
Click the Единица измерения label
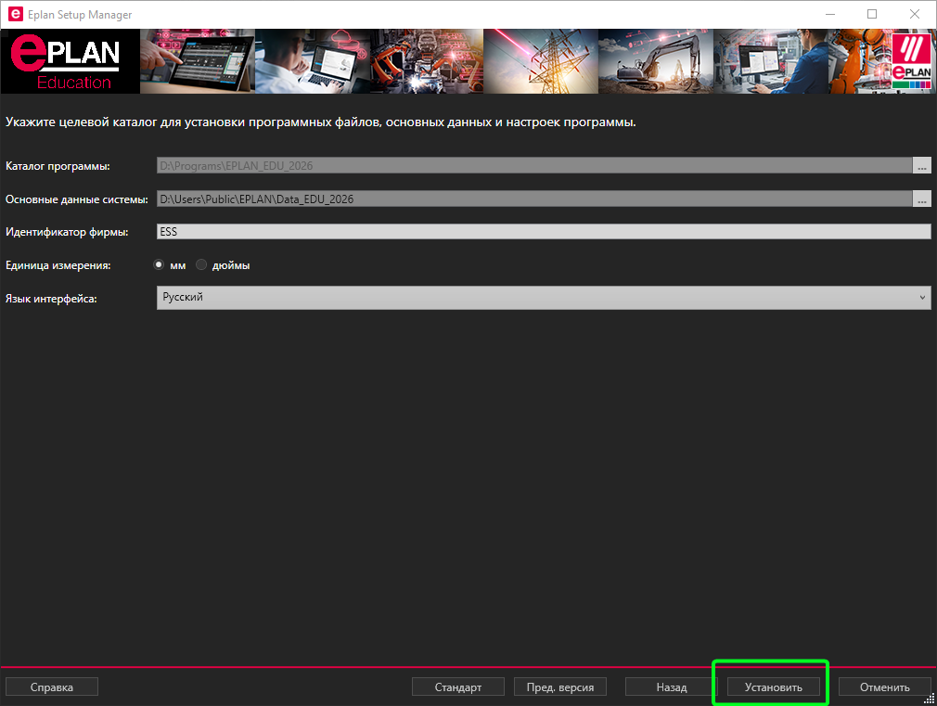pos(58,265)
